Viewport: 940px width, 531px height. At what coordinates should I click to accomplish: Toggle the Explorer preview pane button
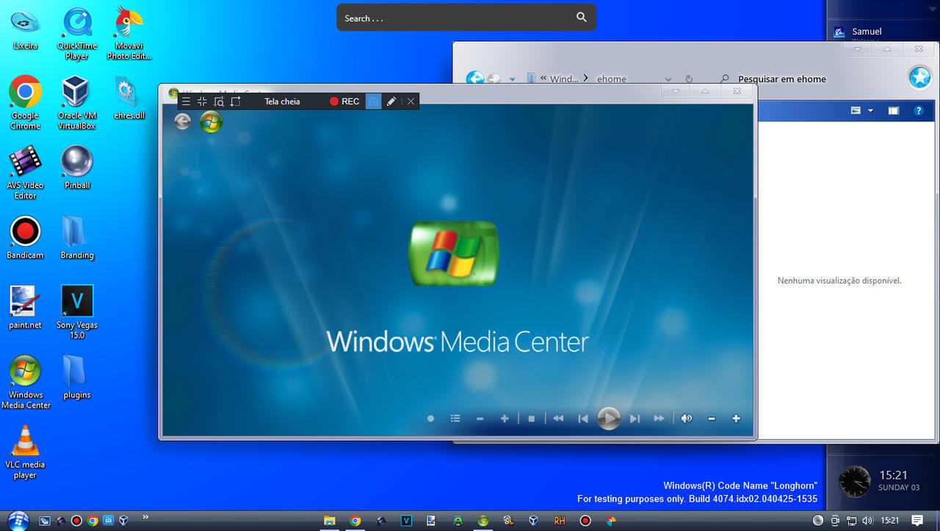[x=894, y=111]
